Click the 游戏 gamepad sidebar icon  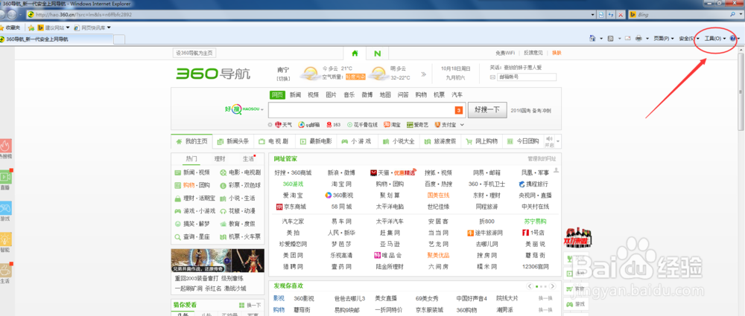pyautogui.click(x=5, y=208)
